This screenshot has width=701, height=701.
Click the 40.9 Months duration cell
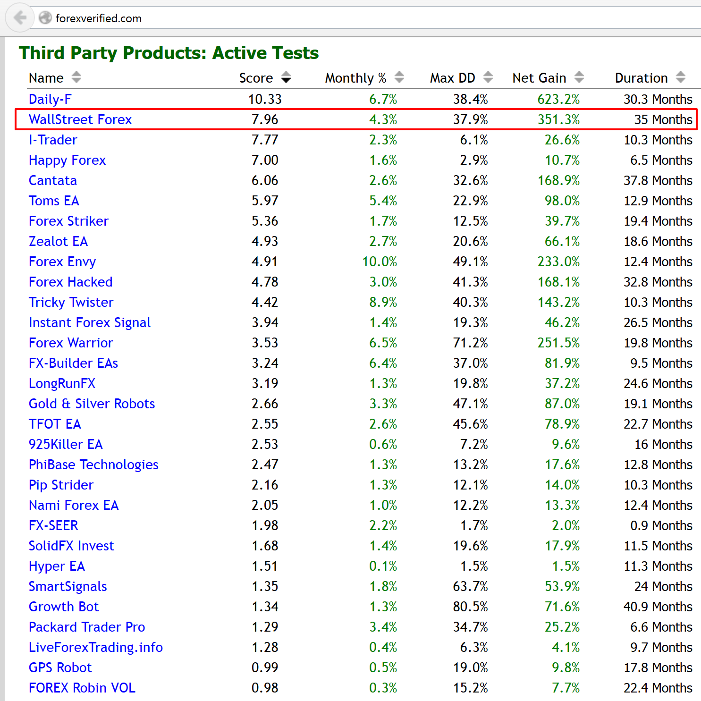(658, 607)
